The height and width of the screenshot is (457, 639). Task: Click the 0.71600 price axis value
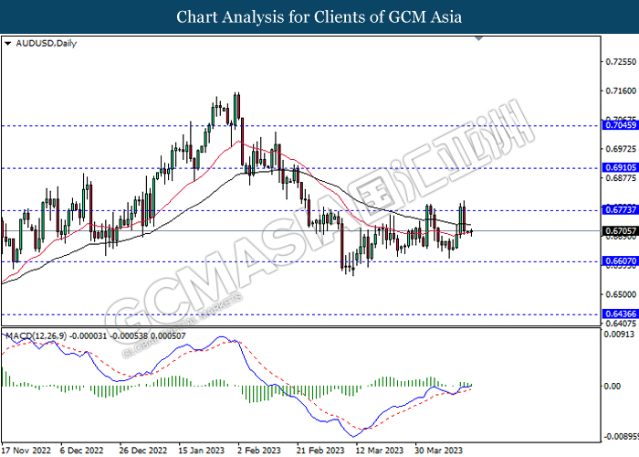tap(621, 90)
